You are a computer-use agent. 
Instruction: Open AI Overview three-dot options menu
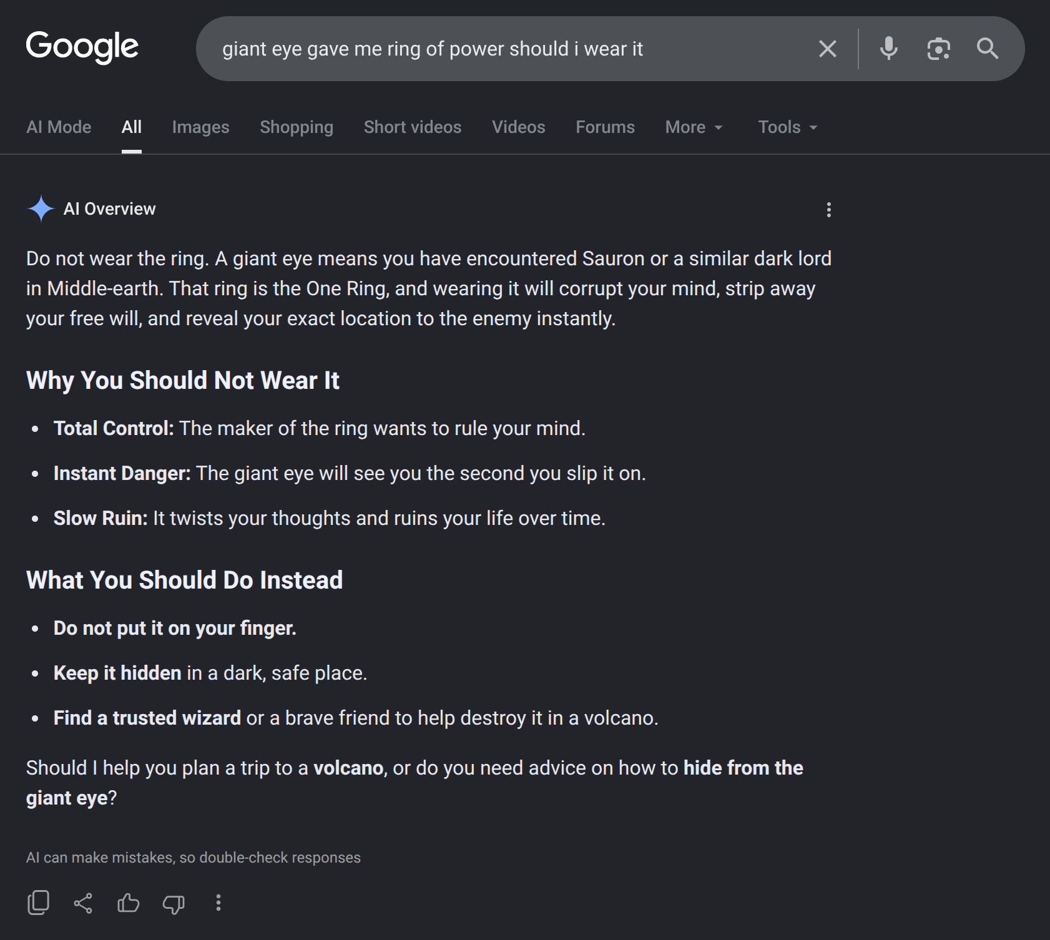pyautogui.click(x=828, y=210)
